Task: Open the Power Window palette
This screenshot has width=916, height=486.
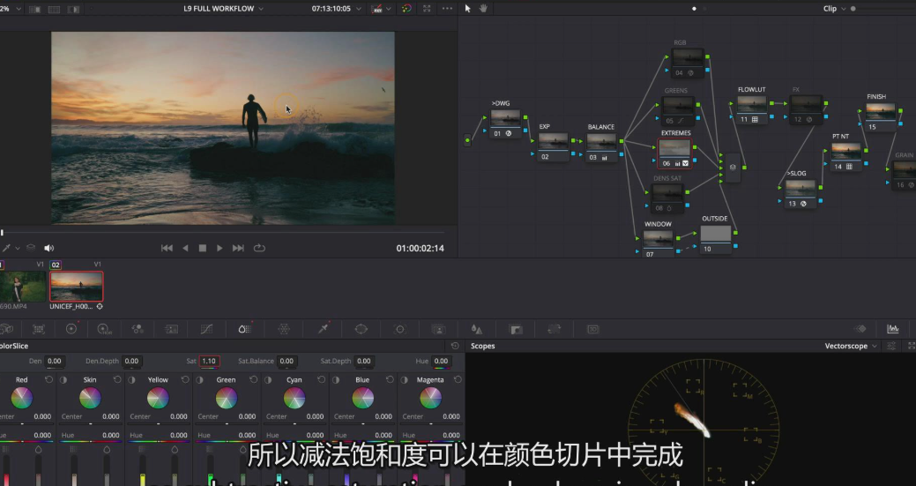Action: [361, 330]
